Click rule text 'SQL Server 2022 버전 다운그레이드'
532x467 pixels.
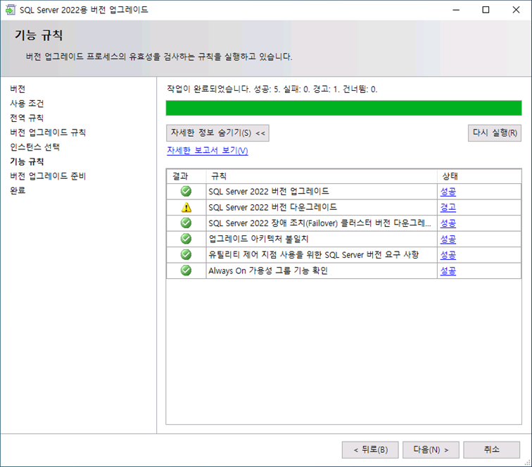click(x=273, y=207)
